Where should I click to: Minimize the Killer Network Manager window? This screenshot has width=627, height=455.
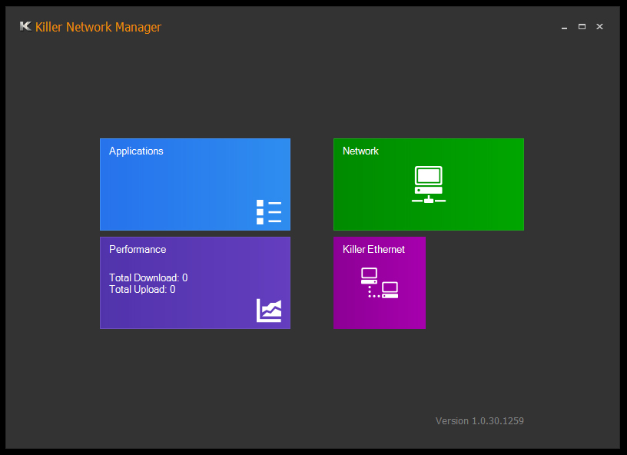(x=564, y=27)
